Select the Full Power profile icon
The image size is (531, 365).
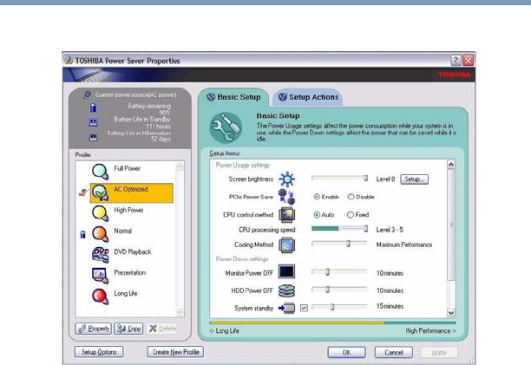(101, 172)
